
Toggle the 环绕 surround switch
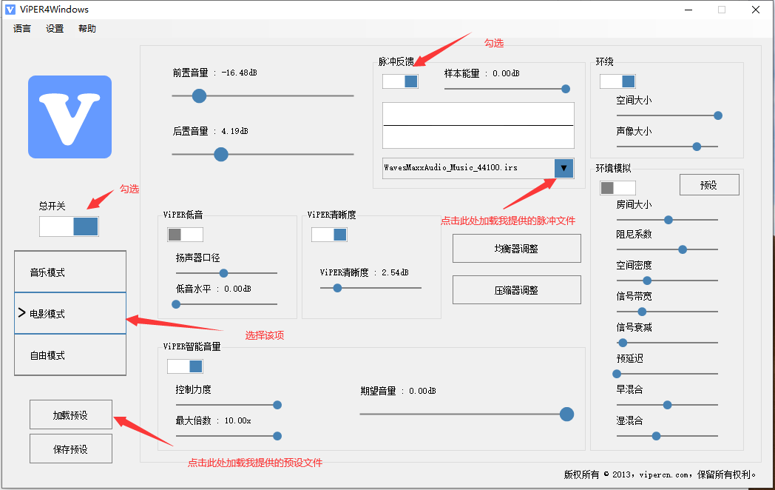617,81
